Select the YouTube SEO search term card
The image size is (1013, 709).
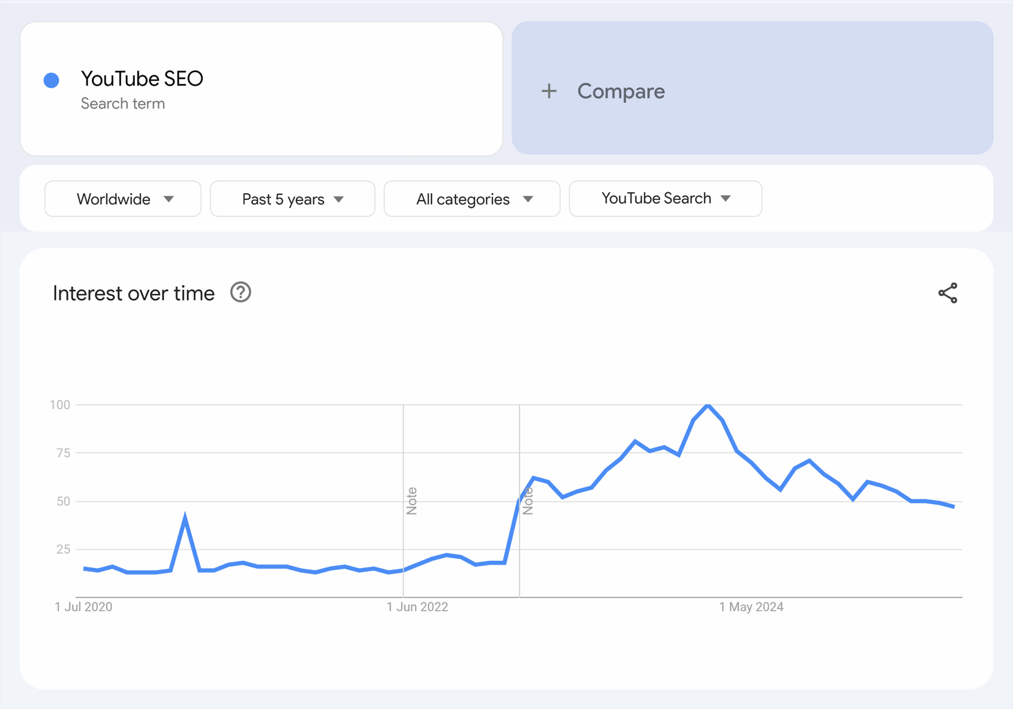(x=261, y=89)
